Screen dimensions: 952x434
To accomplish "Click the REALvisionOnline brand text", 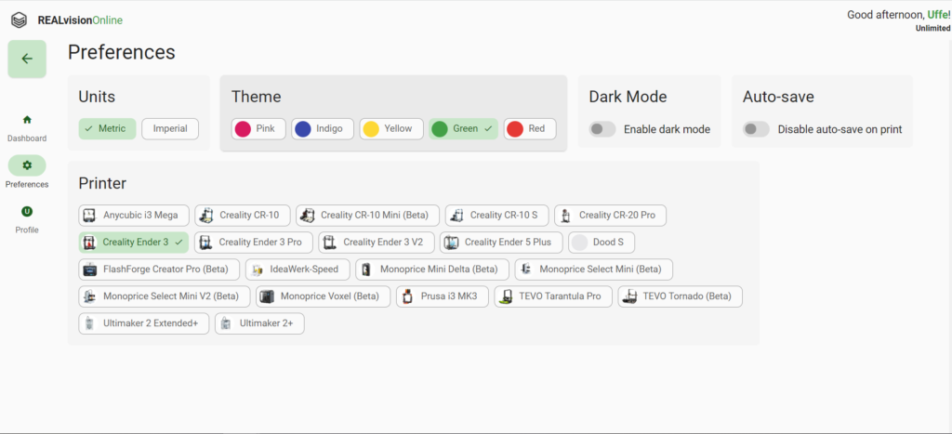I will tap(80, 20).
